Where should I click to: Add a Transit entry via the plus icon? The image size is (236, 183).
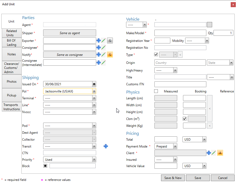click(106, 146)
